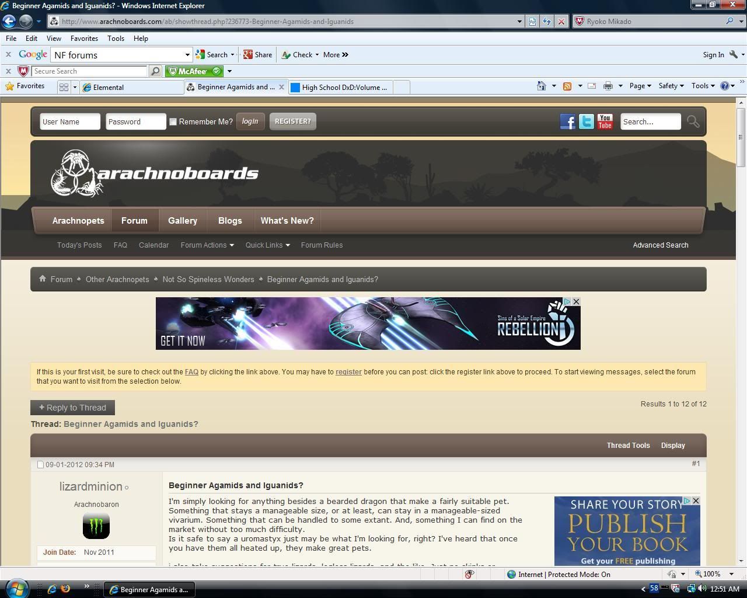
Task: Close the Rebellion banner ad X
Action: (576, 301)
